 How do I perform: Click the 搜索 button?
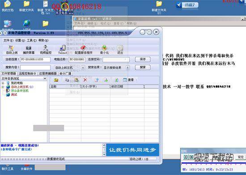coord(143,67)
